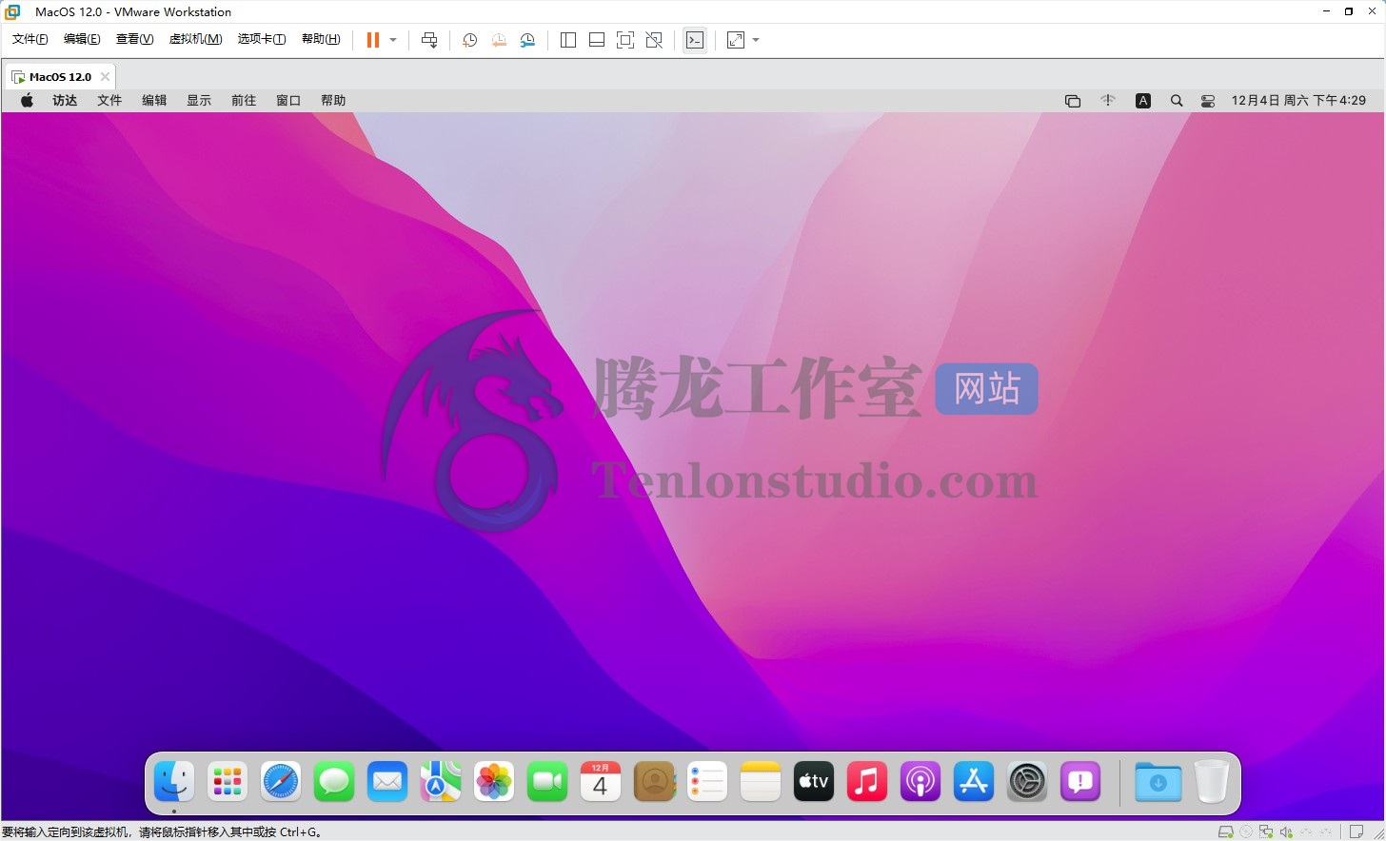This screenshot has width=1386, height=841.
Task: Open Photos app in the Dock
Action: (x=494, y=782)
